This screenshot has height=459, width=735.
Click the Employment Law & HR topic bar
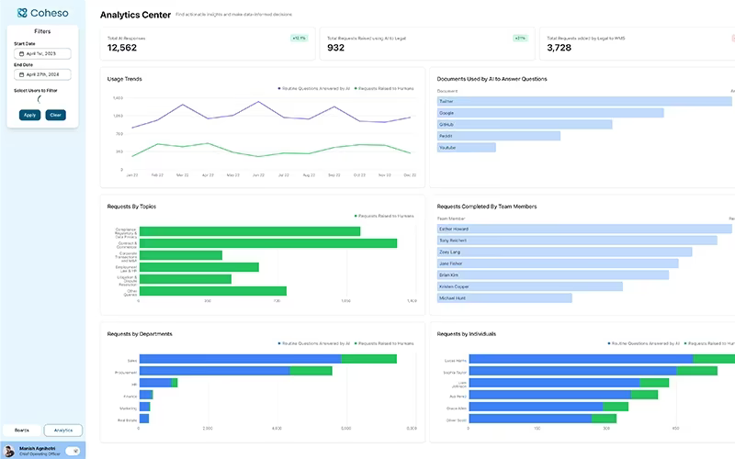199,267
